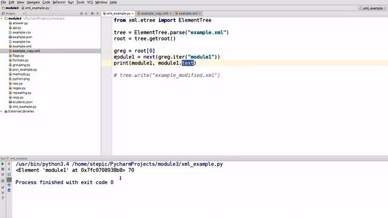This screenshot has width=388, height=218.
Task: Click xml_example.py in breadcrumb bar
Action: pos(35,8)
